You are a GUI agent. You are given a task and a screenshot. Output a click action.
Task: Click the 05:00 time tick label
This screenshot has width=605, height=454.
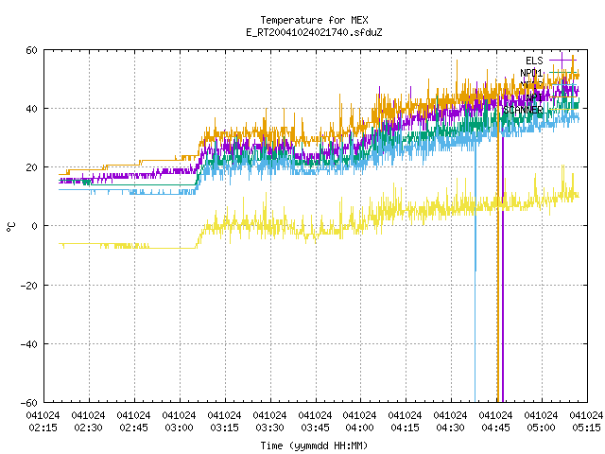pyautogui.click(x=541, y=428)
